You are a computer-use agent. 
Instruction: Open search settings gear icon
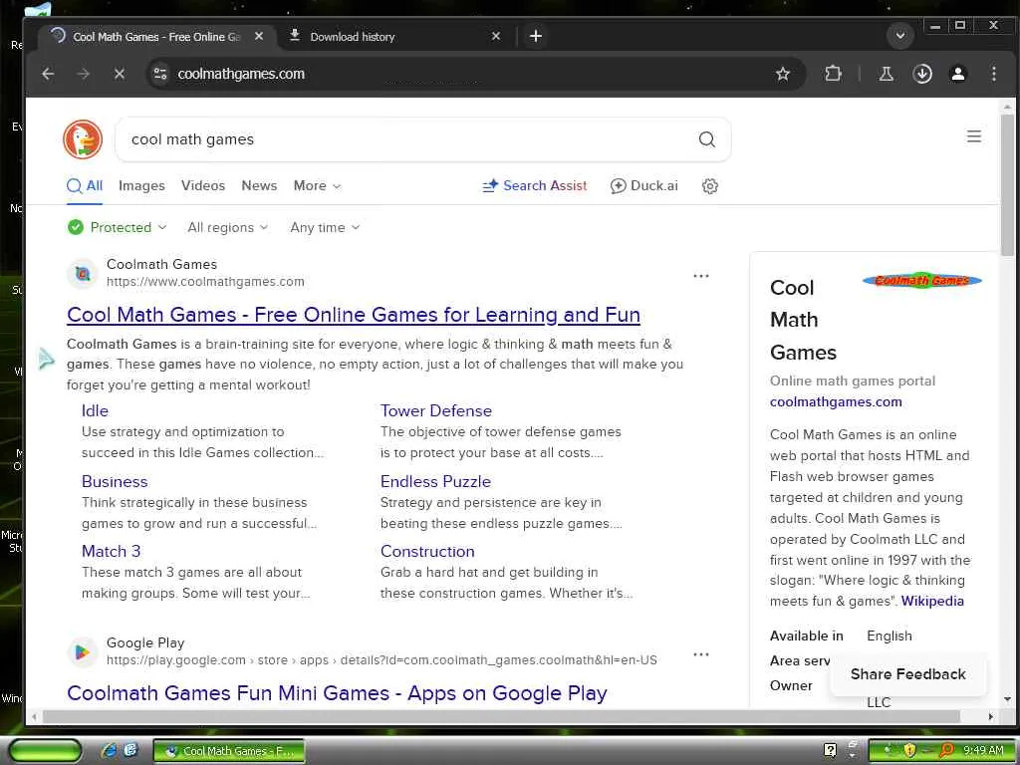coord(709,186)
